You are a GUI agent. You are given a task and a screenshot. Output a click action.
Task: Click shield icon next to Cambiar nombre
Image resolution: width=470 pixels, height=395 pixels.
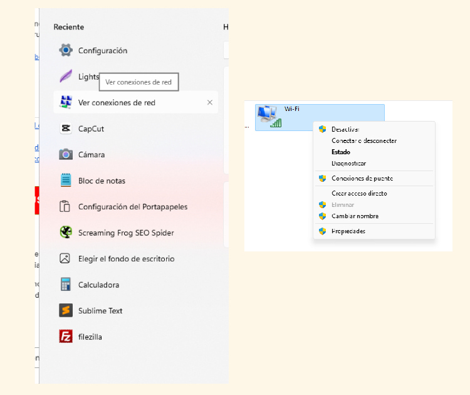click(x=323, y=216)
